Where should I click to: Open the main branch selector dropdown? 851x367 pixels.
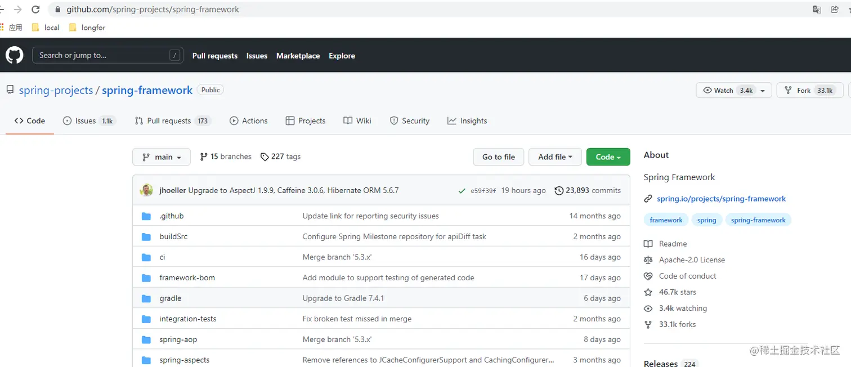[x=162, y=157]
